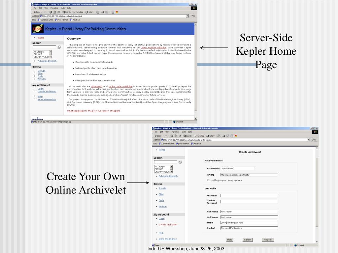
Task: Click vertical scrollbar of Kepler home page window
Action: pyautogui.click(x=196, y=71)
